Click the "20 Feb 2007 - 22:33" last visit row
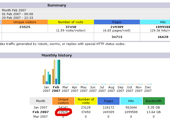The height and width of the screenshot is (119, 170). tap(18, 18)
